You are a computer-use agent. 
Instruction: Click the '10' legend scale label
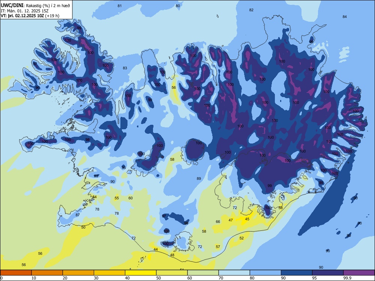pos(34,278)
